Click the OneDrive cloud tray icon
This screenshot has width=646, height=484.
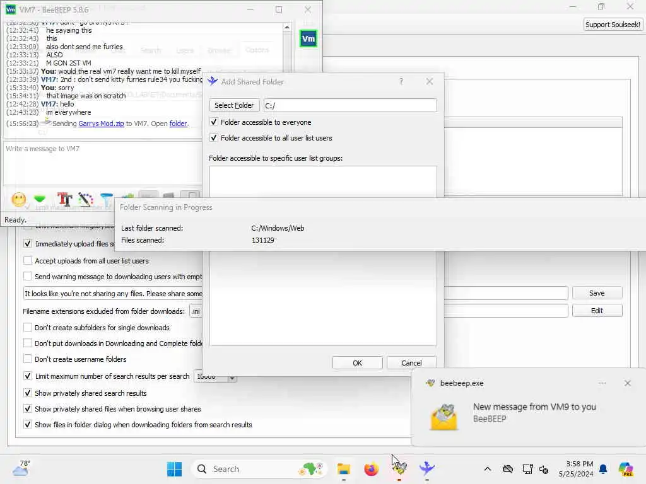click(508, 469)
